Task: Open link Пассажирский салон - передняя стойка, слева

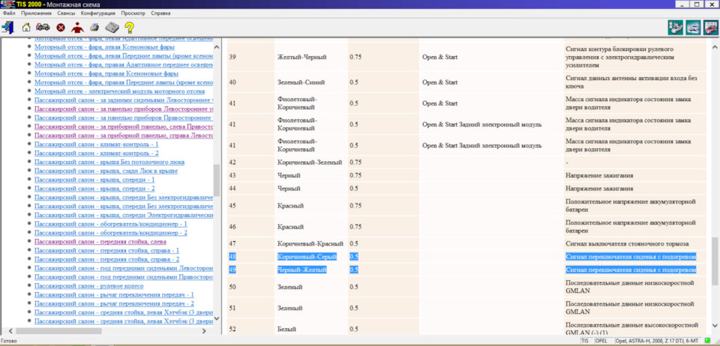Action: pos(100,241)
